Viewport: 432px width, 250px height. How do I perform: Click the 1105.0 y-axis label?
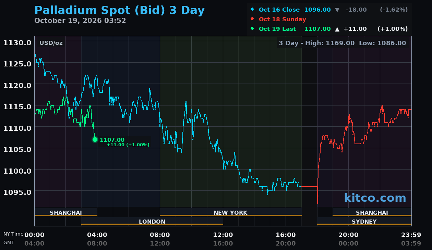(x=17, y=149)
